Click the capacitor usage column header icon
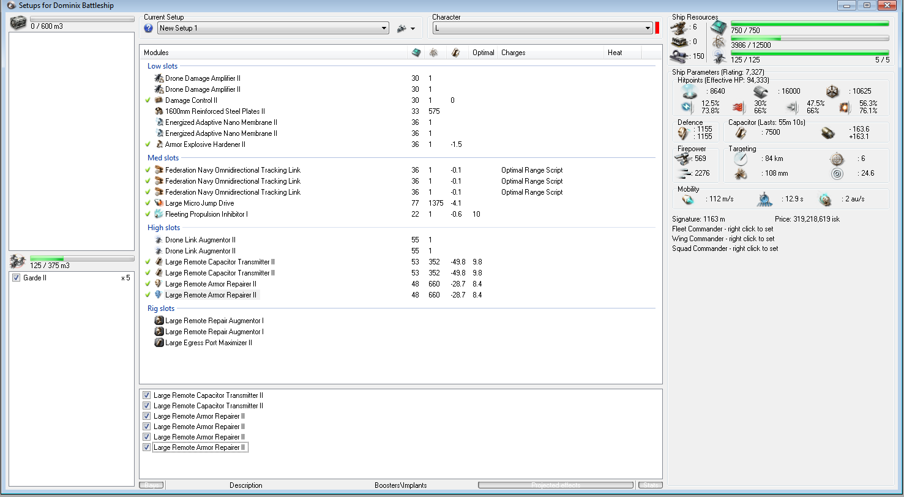This screenshot has width=904, height=497. point(455,53)
